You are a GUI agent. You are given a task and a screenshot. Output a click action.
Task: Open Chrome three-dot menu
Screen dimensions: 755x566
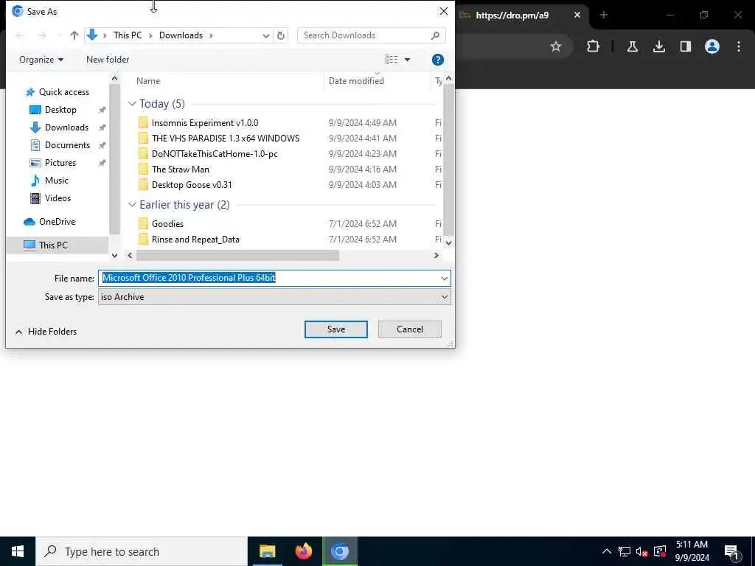coord(739,46)
